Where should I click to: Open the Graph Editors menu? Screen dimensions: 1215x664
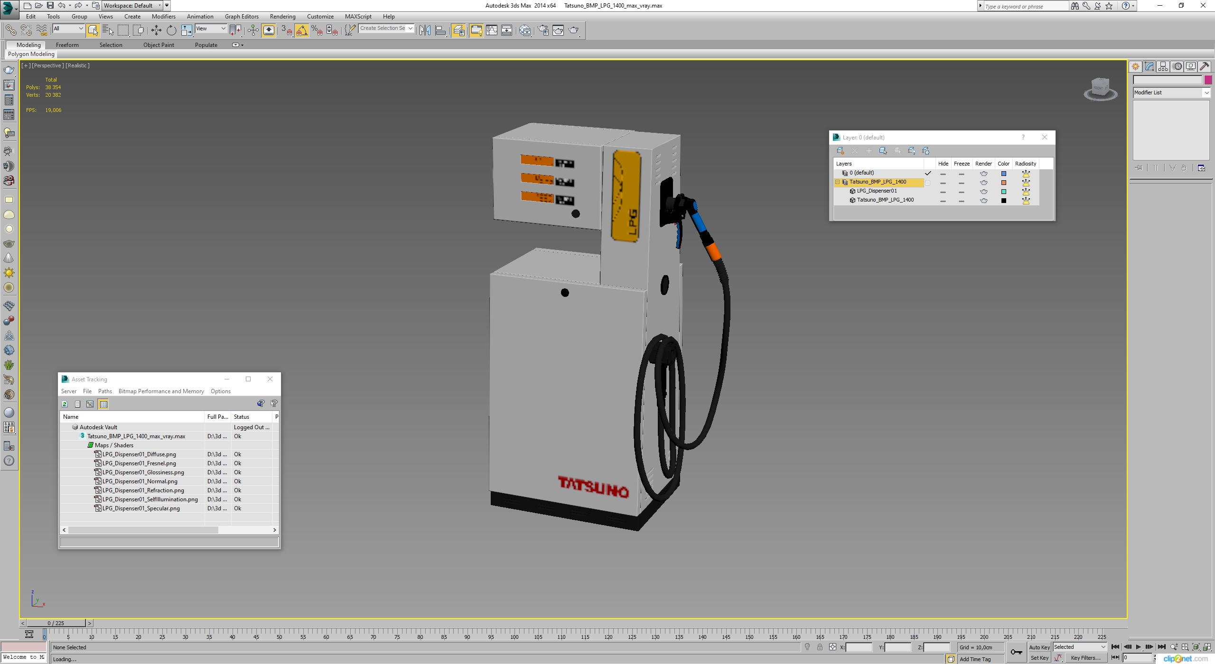pos(242,17)
